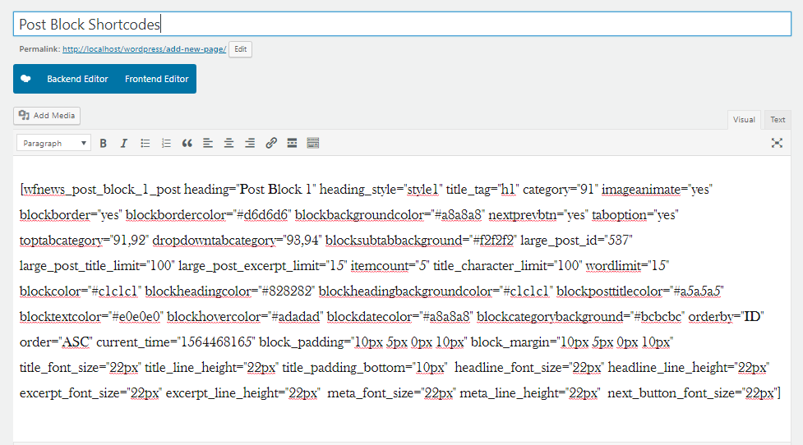Click the Add Media button
803x445 pixels.
(47, 116)
